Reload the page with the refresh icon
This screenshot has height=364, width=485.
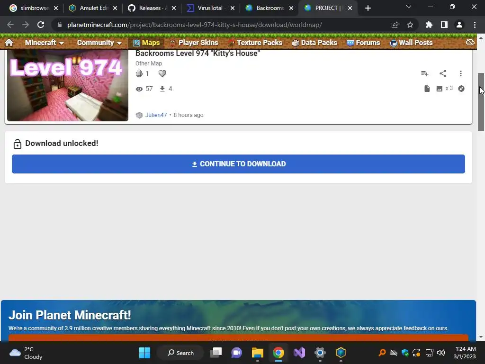tap(41, 25)
